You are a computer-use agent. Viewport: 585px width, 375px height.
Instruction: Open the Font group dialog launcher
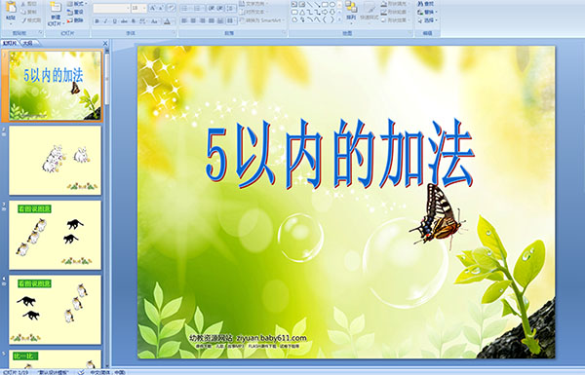click(174, 33)
